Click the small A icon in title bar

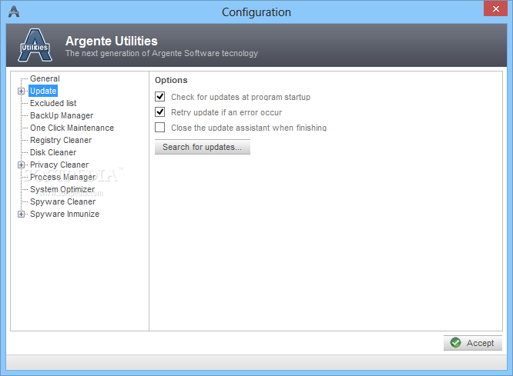[x=14, y=12]
